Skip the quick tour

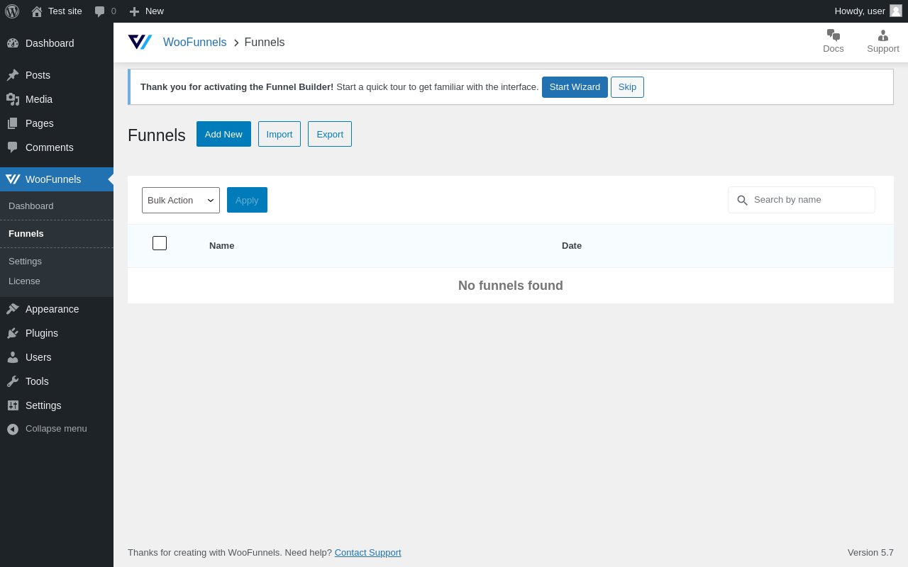click(x=627, y=87)
